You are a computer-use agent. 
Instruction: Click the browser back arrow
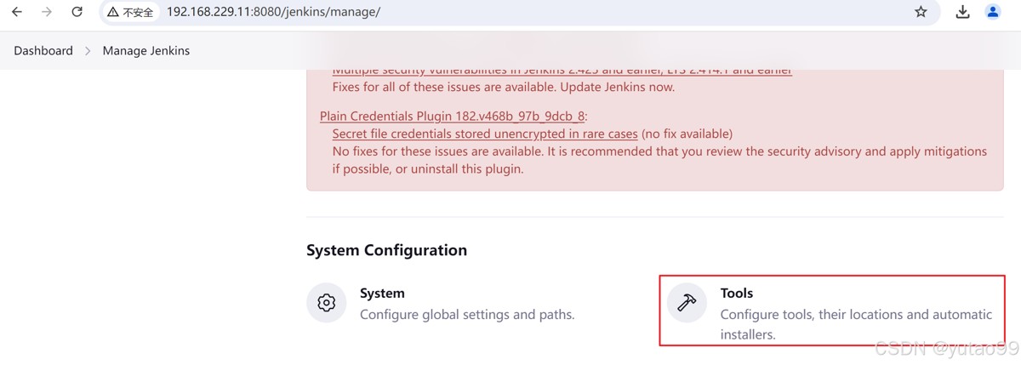click(17, 12)
